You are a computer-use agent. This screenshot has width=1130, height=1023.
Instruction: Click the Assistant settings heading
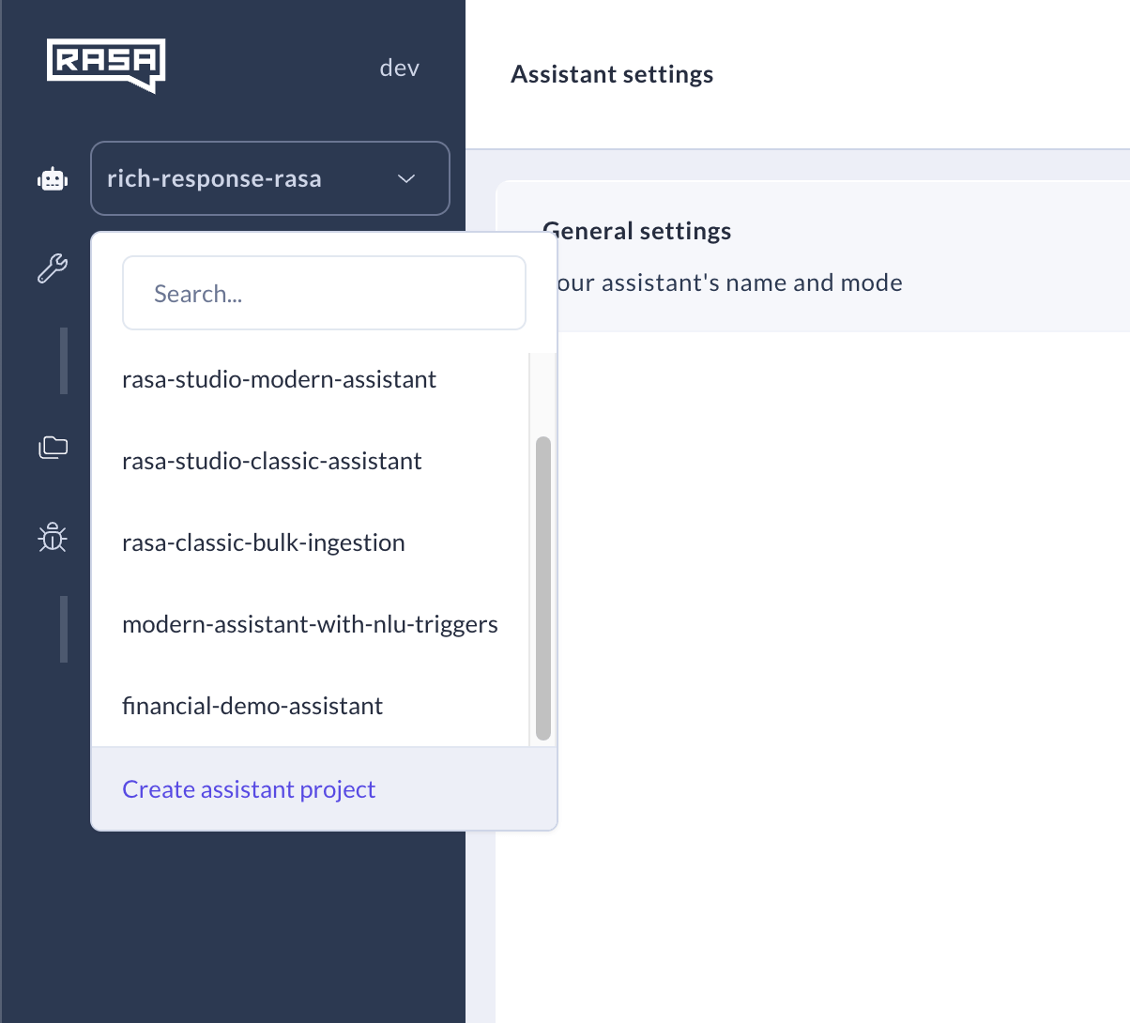point(612,74)
